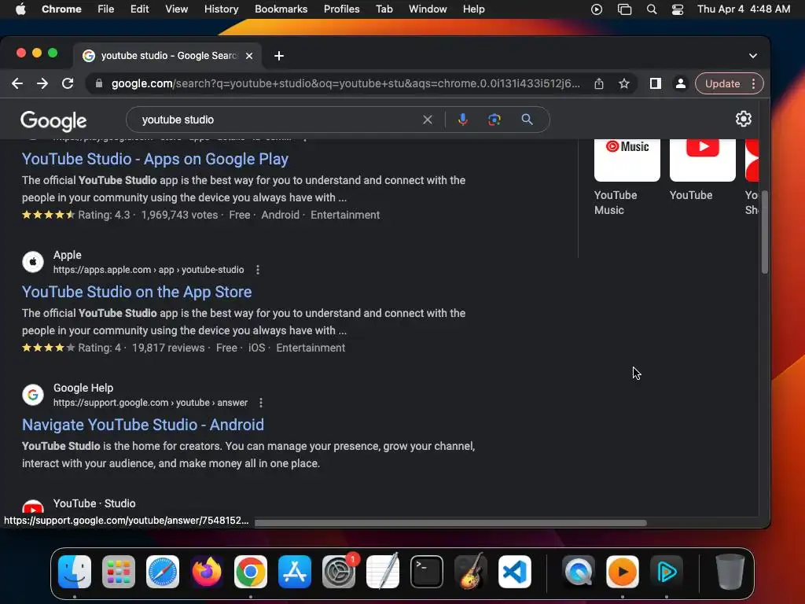The height and width of the screenshot is (604, 805).
Task: Open the Trash in the dock
Action: [730, 572]
